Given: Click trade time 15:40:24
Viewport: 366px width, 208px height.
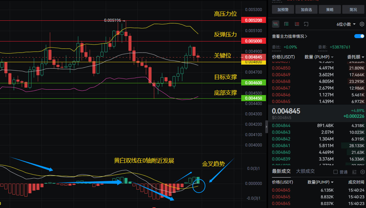Looking at the screenshot, I should [x=356, y=190].
